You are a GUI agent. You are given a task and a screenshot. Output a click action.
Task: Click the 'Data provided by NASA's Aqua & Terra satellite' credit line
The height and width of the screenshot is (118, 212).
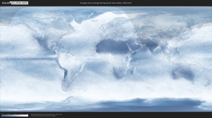pos(46,114)
